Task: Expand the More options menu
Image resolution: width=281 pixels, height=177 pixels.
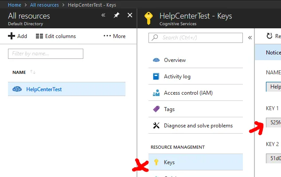Action: (114, 36)
